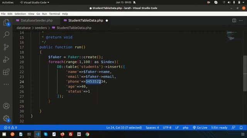Change Spaces: 4 indentation setting

(x=152, y=128)
